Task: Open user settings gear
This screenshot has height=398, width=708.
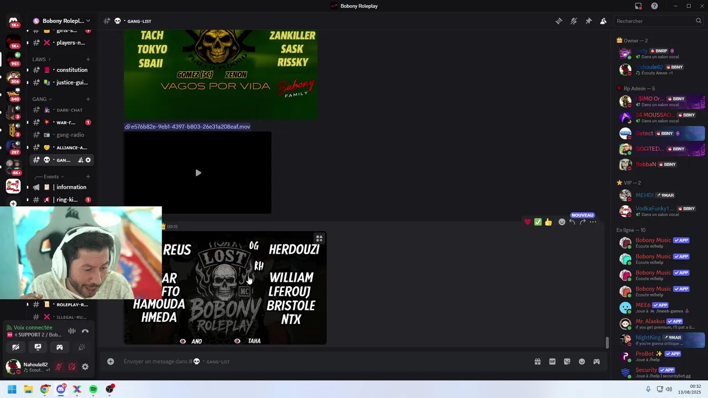Action: coord(85,366)
